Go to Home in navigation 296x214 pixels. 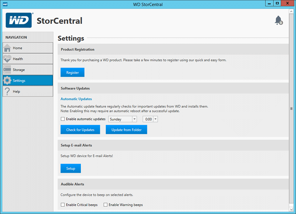[x=28, y=48]
